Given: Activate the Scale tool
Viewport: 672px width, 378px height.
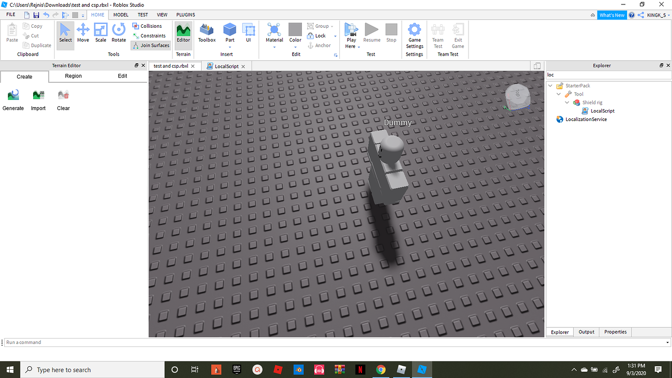Looking at the screenshot, I should click(x=101, y=34).
